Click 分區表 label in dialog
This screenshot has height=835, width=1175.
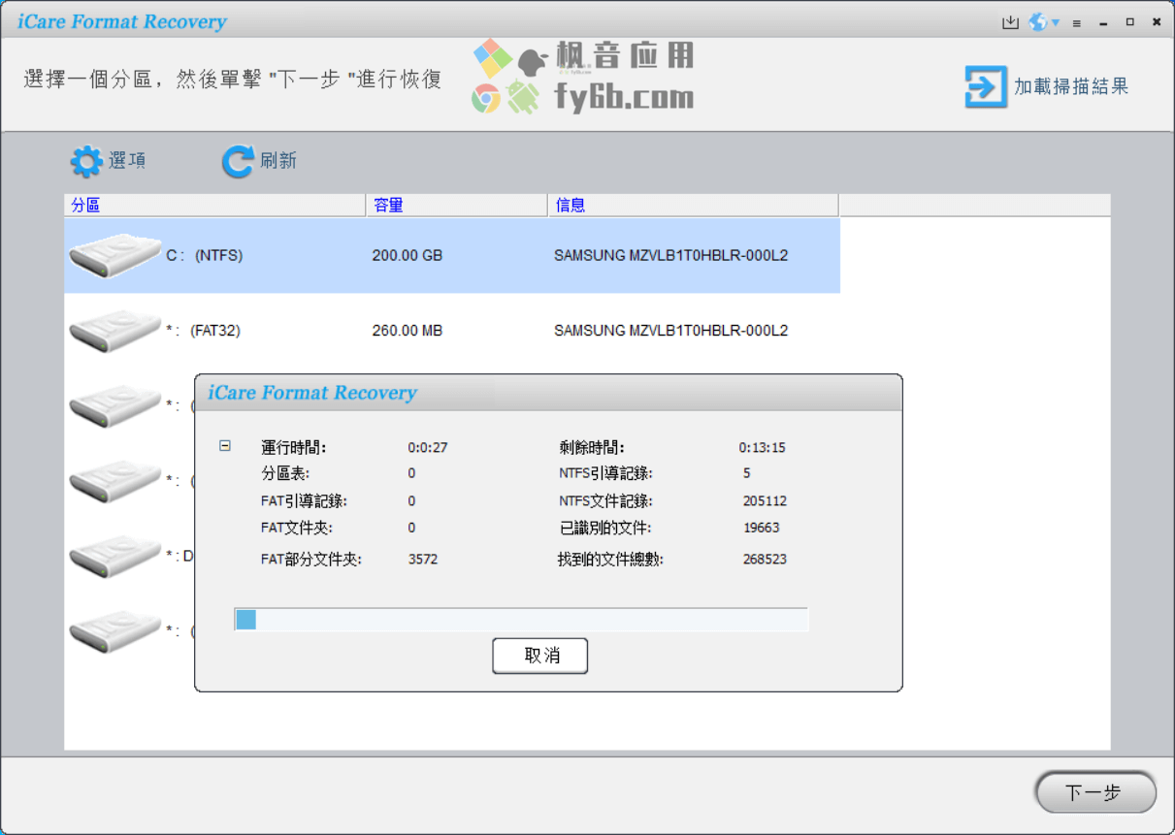coord(285,473)
